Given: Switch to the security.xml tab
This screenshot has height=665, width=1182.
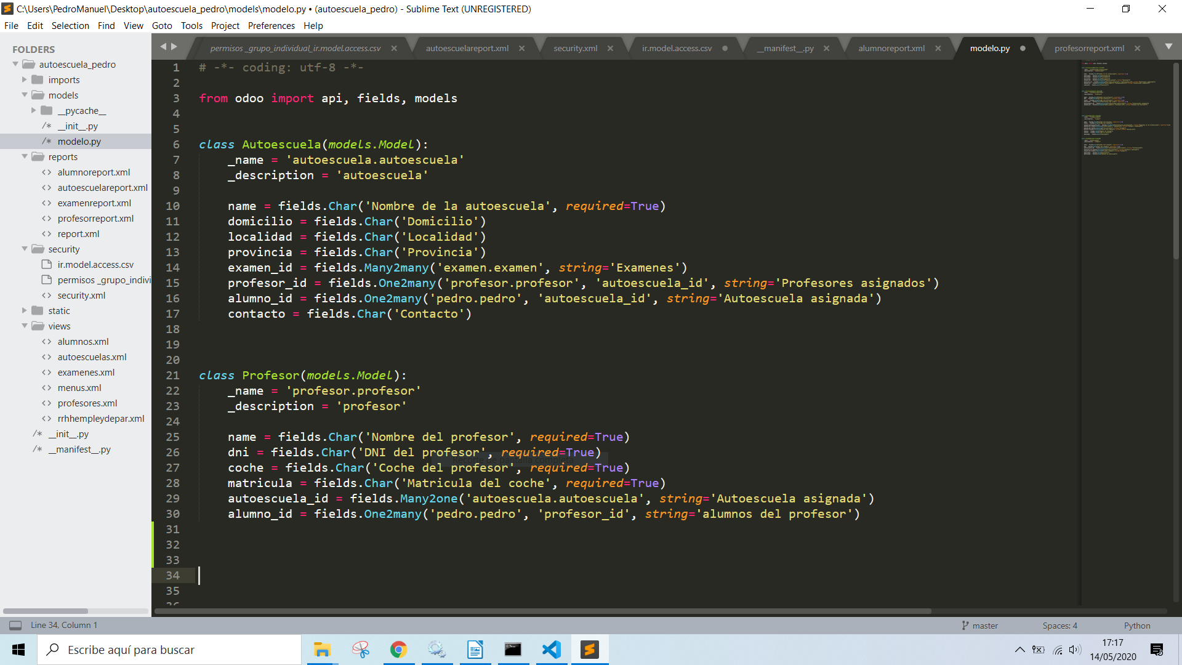Looking at the screenshot, I should 574,47.
